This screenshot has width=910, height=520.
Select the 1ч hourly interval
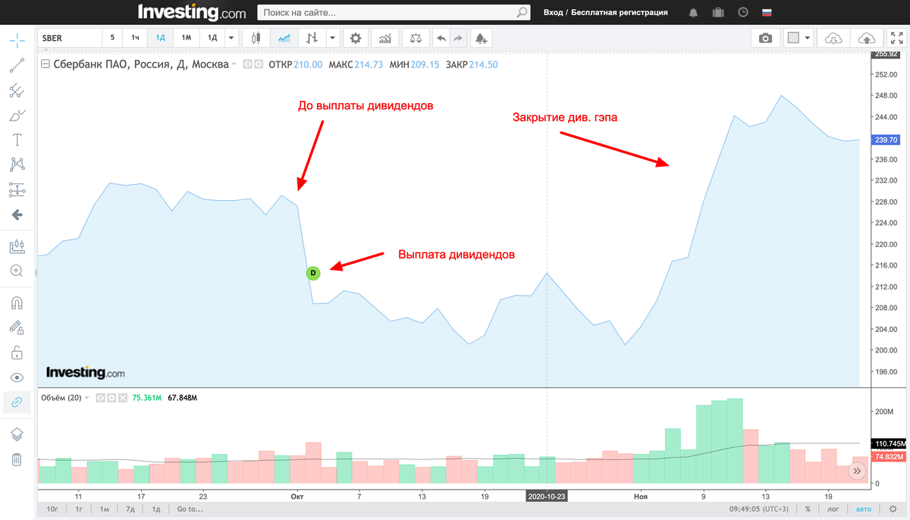(135, 38)
